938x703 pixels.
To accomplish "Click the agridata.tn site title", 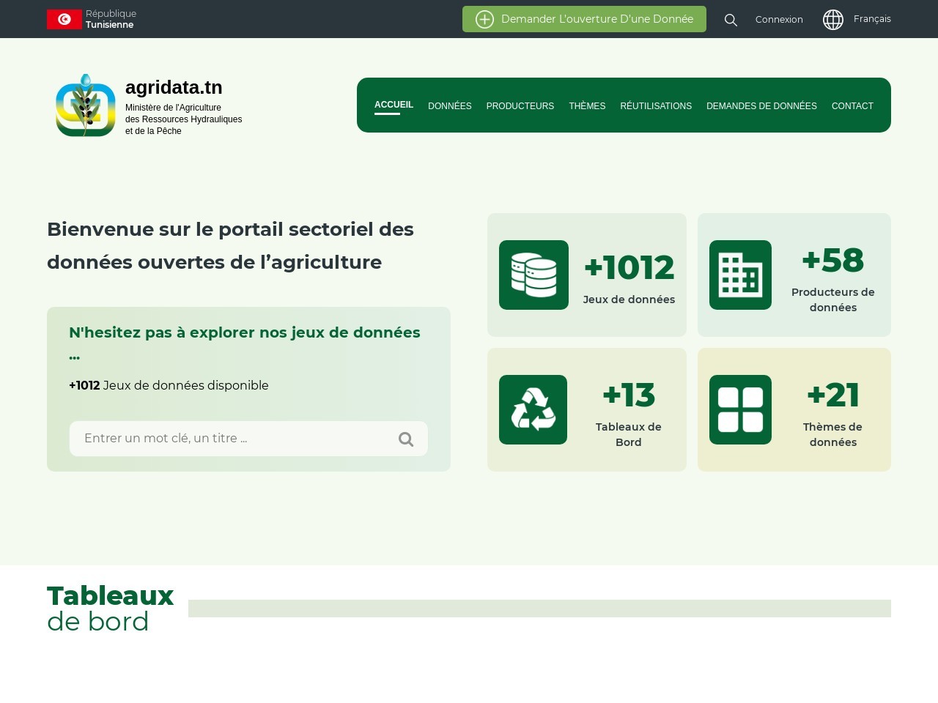I will pyautogui.click(x=174, y=87).
